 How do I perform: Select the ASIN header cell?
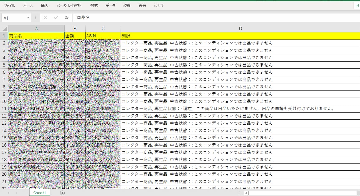103,36
